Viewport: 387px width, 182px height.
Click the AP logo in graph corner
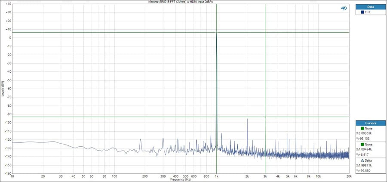344,8
